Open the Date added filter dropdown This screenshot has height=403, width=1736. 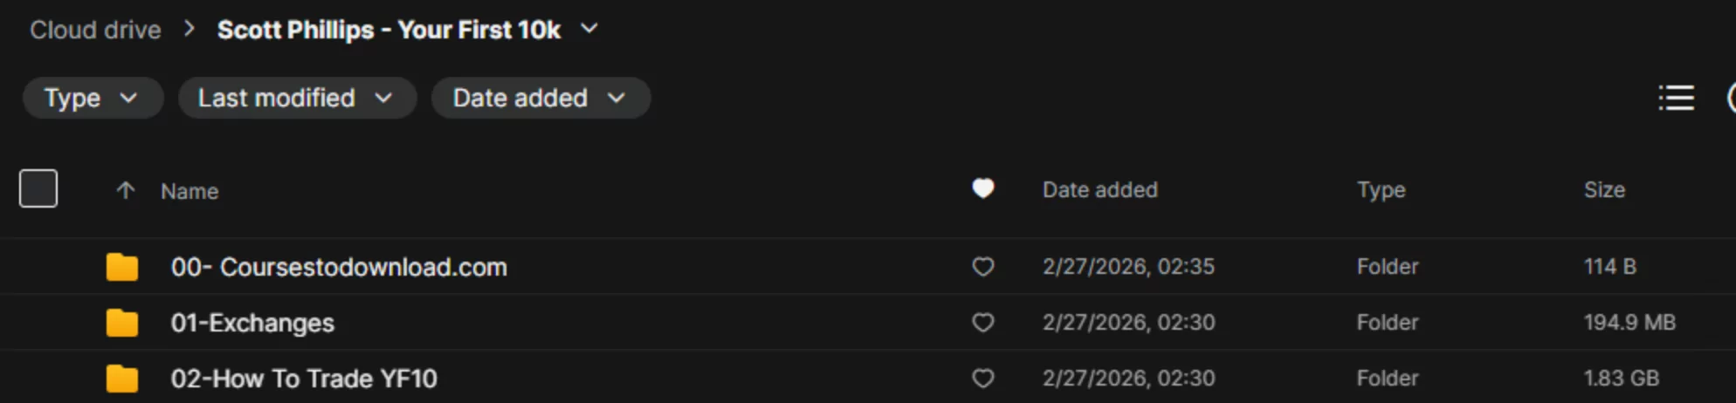(x=540, y=98)
